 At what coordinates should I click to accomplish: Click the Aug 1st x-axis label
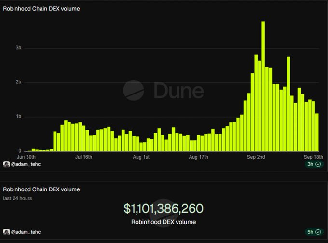(141, 157)
